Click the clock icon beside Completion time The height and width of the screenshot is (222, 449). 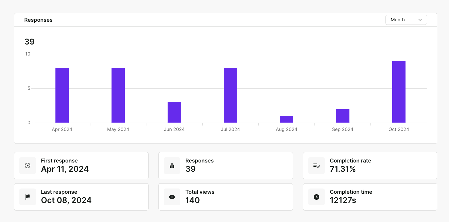pyautogui.click(x=316, y=197)
